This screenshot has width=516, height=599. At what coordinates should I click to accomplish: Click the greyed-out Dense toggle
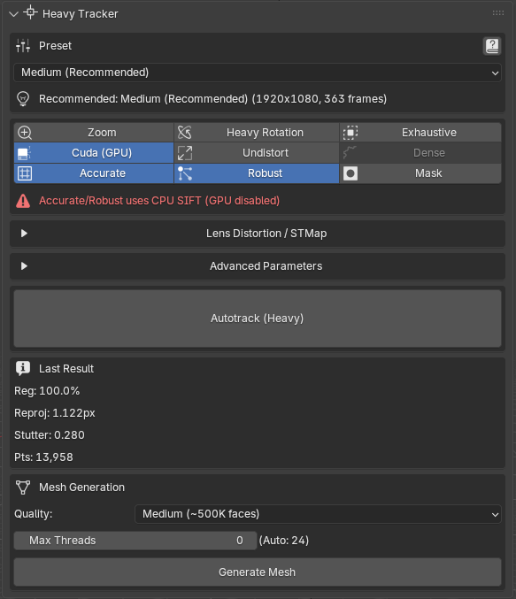pyautogui.click(x=420, y=153)
